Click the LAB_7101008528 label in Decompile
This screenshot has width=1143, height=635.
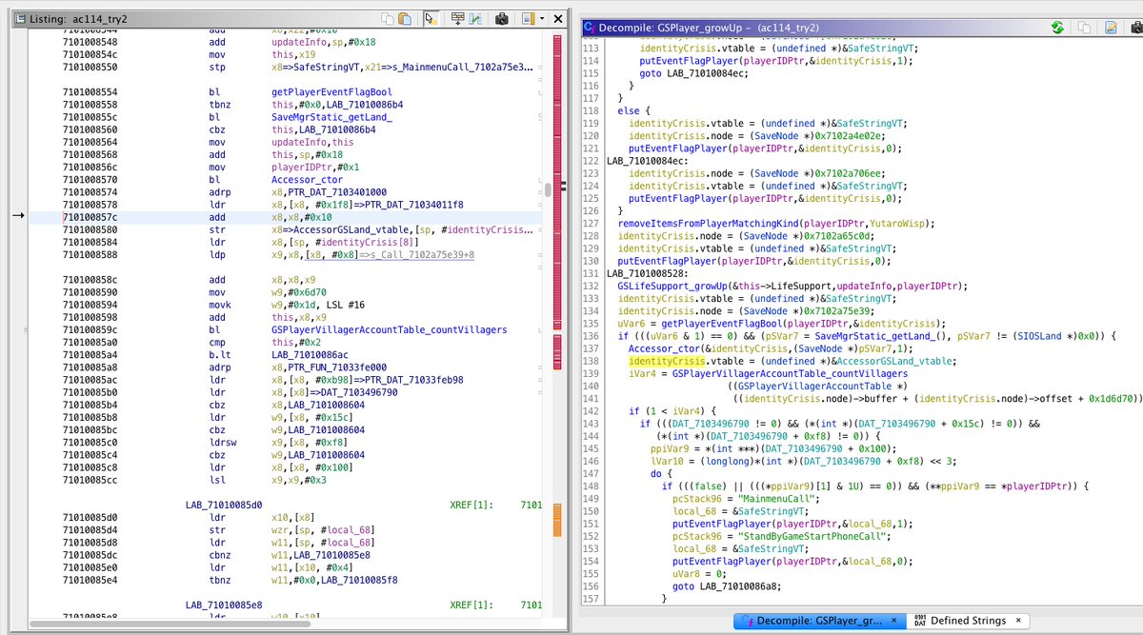647,273
